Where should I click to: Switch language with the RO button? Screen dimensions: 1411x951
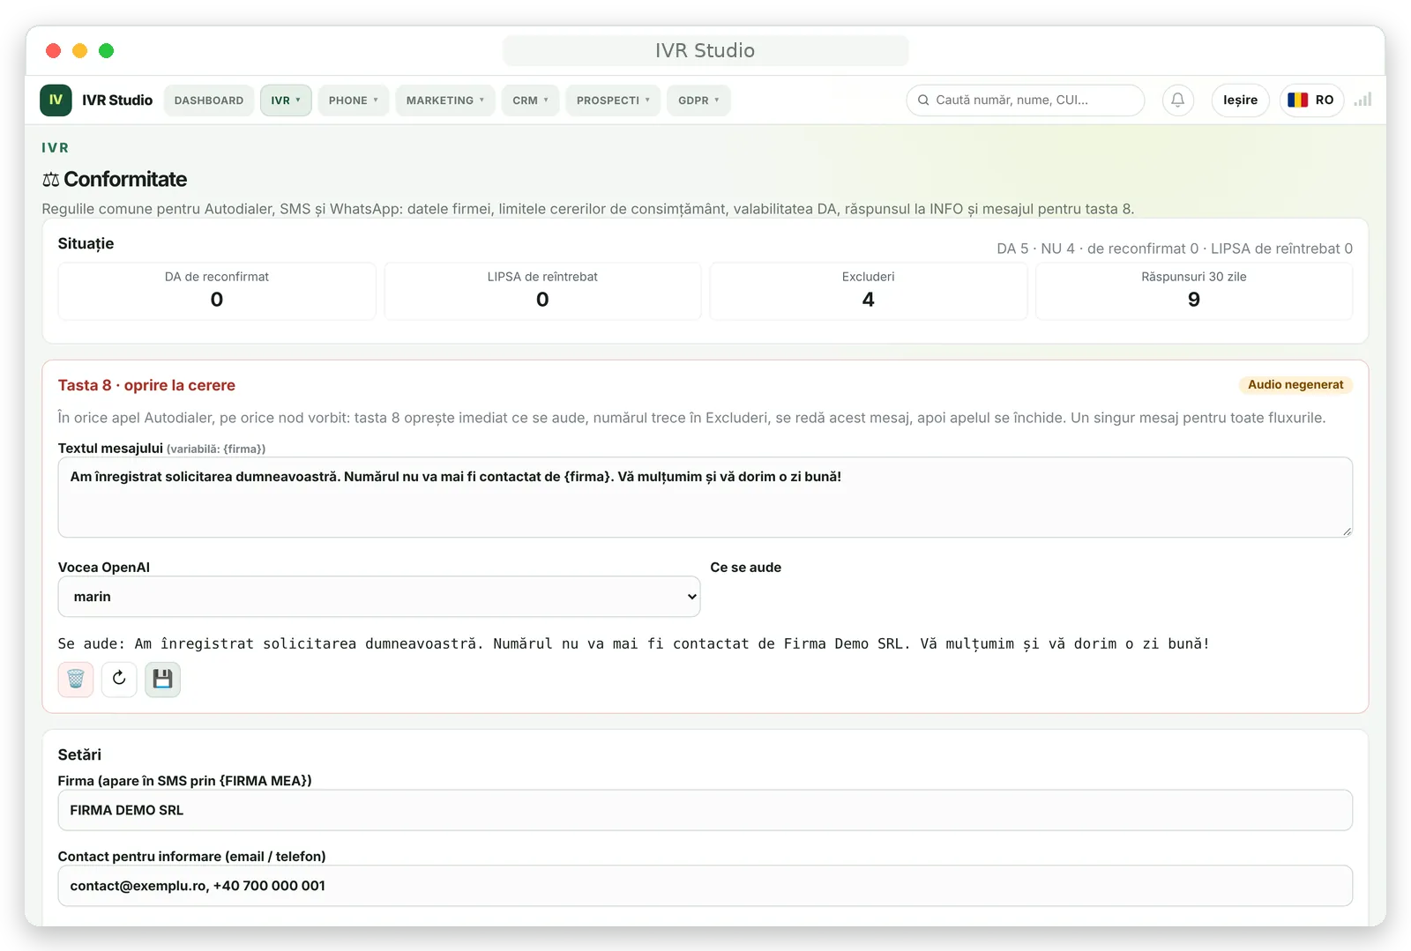1311,100
